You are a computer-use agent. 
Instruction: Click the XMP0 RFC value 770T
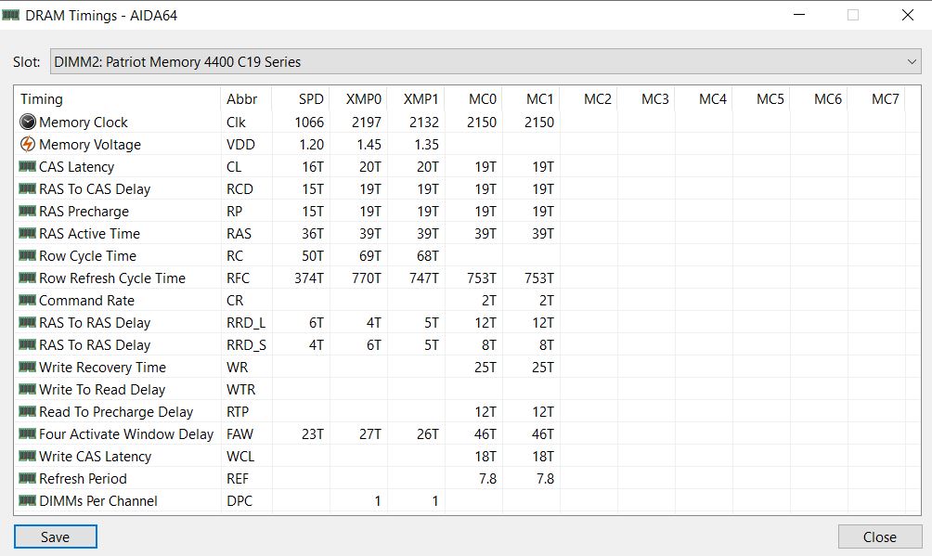[x=367, y=278]
